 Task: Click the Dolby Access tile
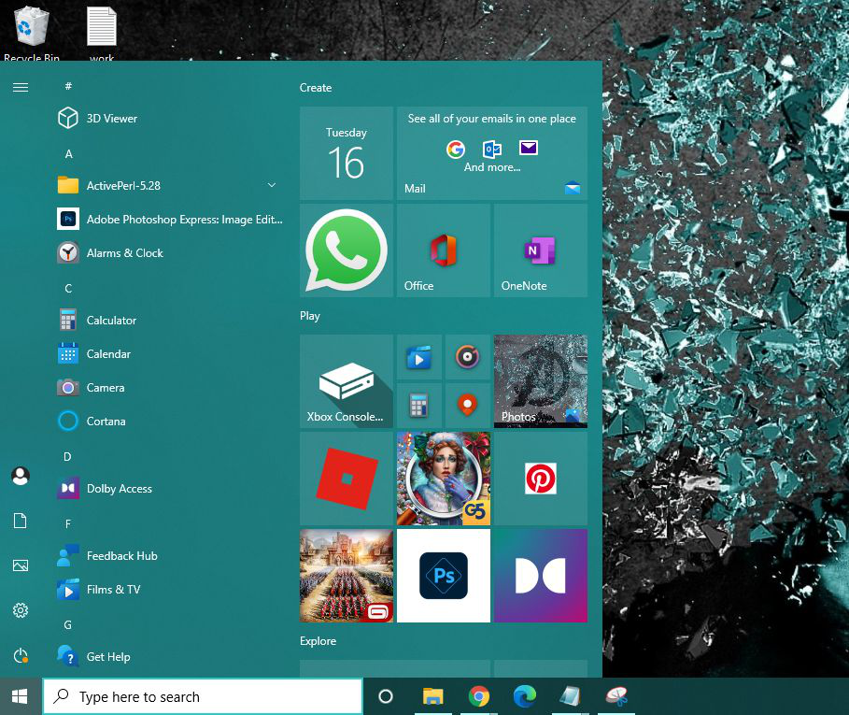point(540,576)
